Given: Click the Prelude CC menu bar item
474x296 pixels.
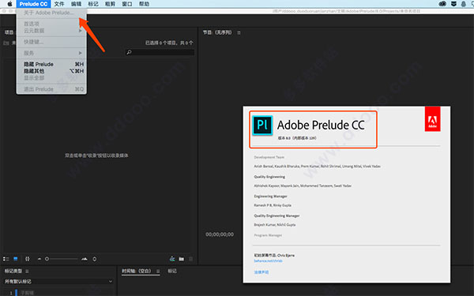Looking at the screenshot, I should [x=33, y=4].
